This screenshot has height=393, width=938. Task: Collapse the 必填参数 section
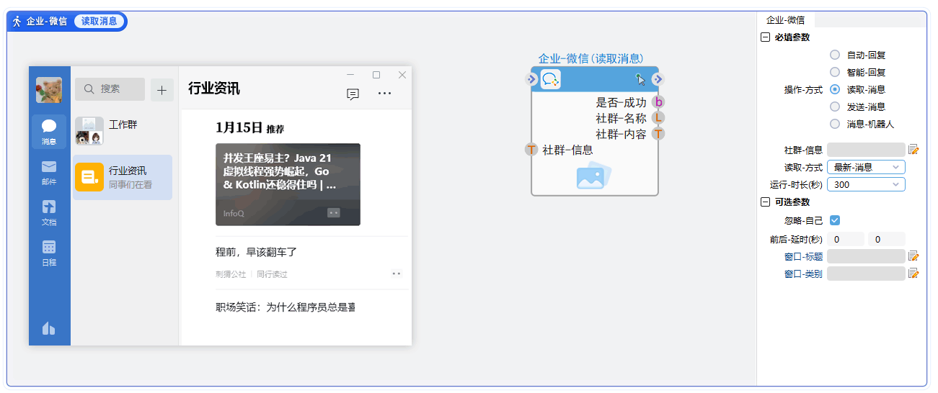pyautogui.click(x=765, y=37)
